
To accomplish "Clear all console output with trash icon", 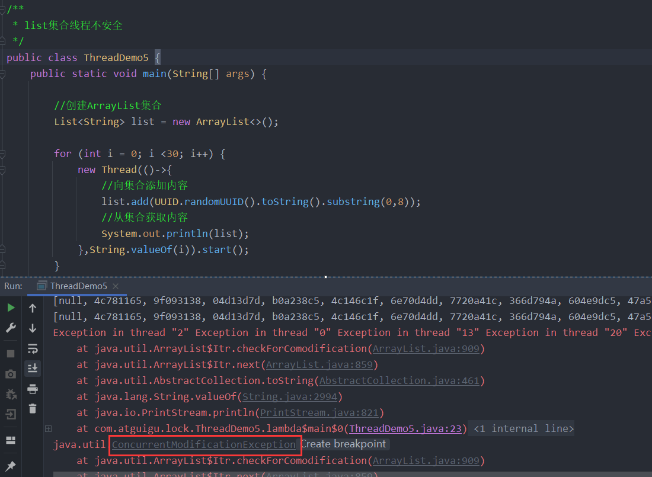I will 33,408.
